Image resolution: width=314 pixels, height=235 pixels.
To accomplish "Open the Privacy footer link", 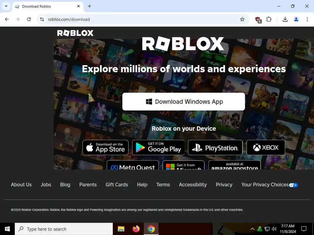I will [224, 185].
